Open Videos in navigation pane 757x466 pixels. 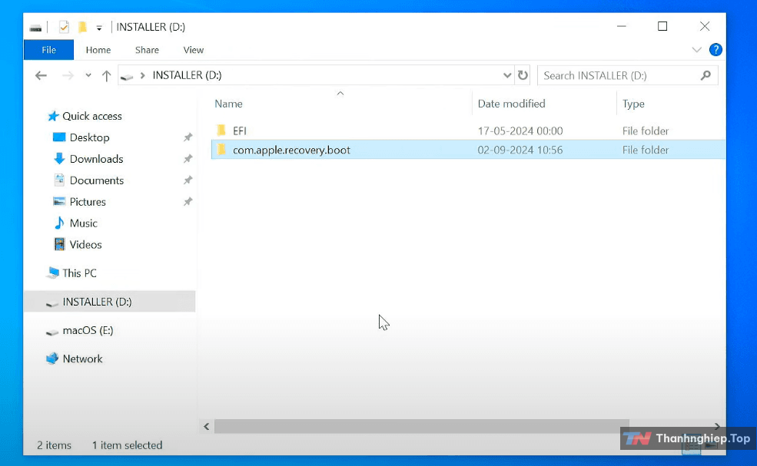coord(85,245)
